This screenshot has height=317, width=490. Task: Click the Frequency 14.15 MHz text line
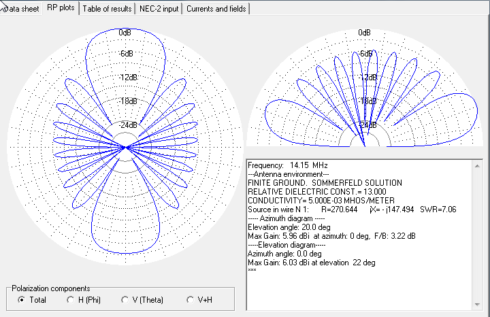click(285, 165)
